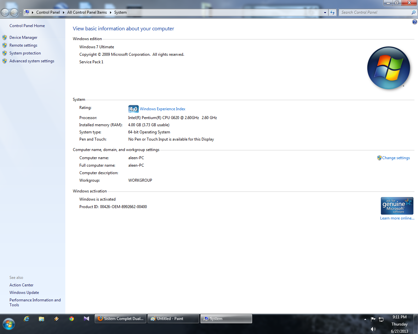Image resolution: width=418 pixels, height=334 pixels.
Task: Switch to the Firefox Sistem Complet Dual window
Action: coord(121,319)
